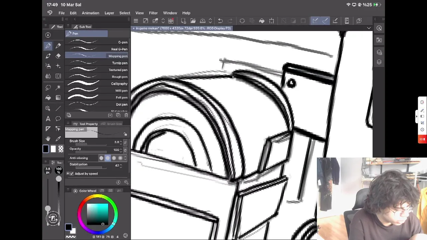This screenshot has height=240, width=427.
Task: Click the Clear loading-circle icon in command bar
Action: (x=242, y=21)
